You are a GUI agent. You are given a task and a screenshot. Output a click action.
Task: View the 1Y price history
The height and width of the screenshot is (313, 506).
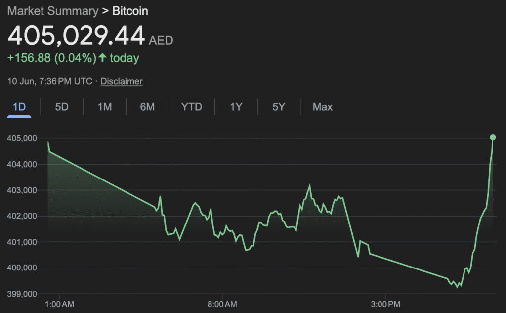[236, 107]
